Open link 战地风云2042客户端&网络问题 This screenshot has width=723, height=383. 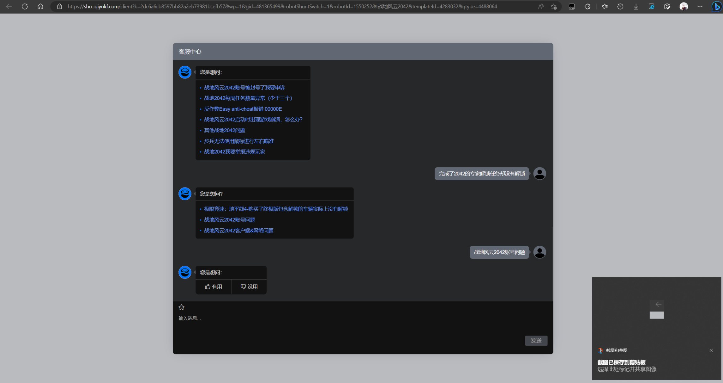[x=239, y=231]
